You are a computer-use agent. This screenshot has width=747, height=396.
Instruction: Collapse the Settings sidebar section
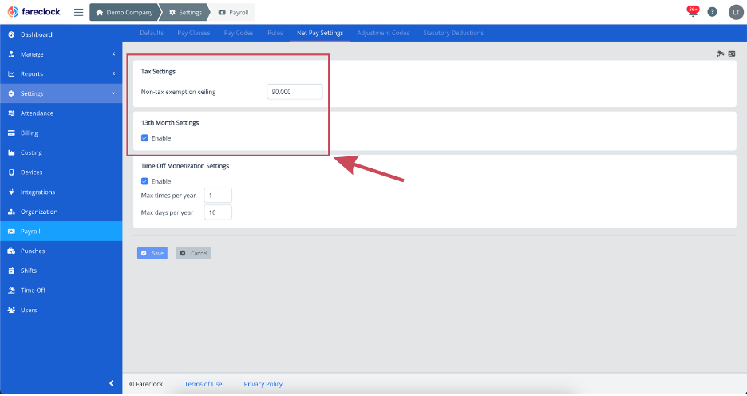(61, 93)
